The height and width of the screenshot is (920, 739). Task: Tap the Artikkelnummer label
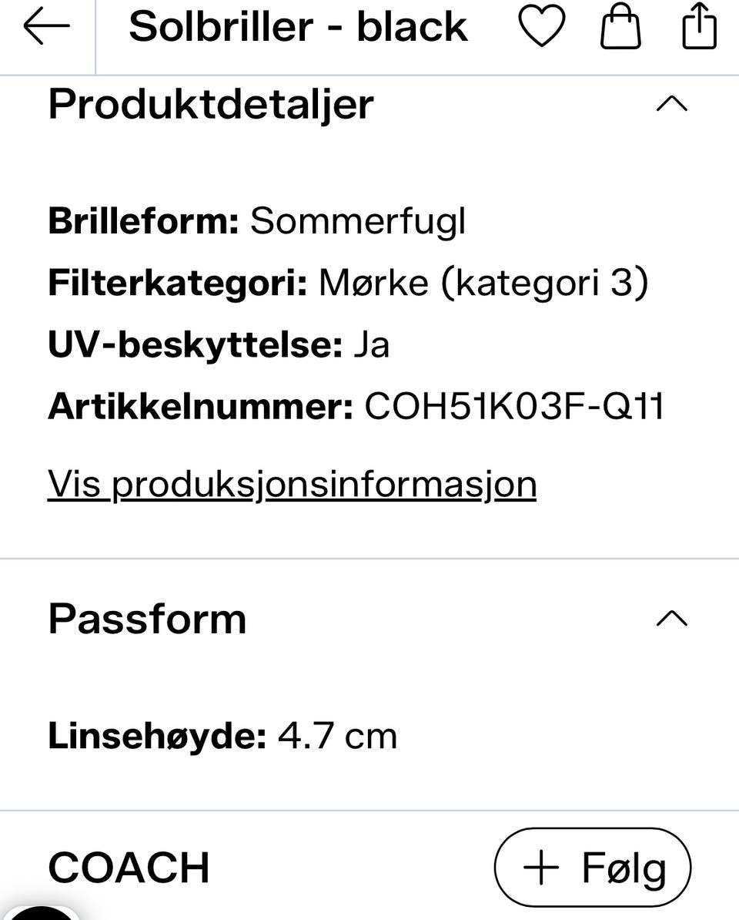(x=201, y=406)
